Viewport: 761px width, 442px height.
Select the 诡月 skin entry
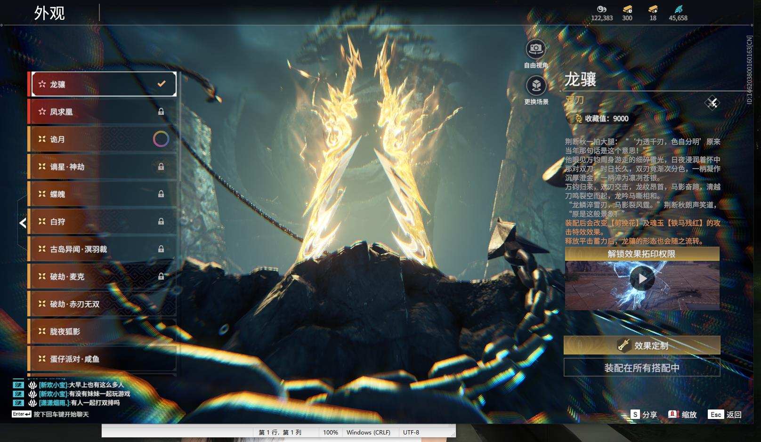coord(102,139)
